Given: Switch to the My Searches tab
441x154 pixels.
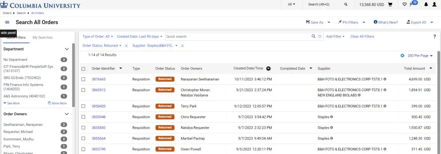Looking at the screenshot, I should coord(43,38).
